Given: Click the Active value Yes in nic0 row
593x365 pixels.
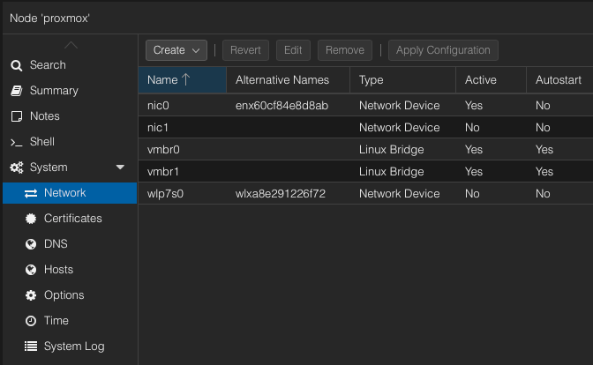Looking at the screenshot, I should (x=474, y=106).
